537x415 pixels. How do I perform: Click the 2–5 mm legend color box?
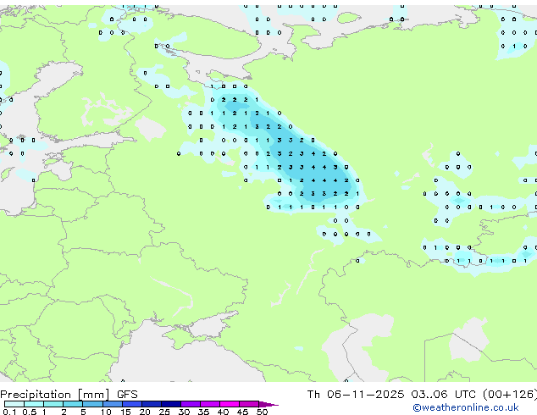pyautogui.click(x=73, y=404)
